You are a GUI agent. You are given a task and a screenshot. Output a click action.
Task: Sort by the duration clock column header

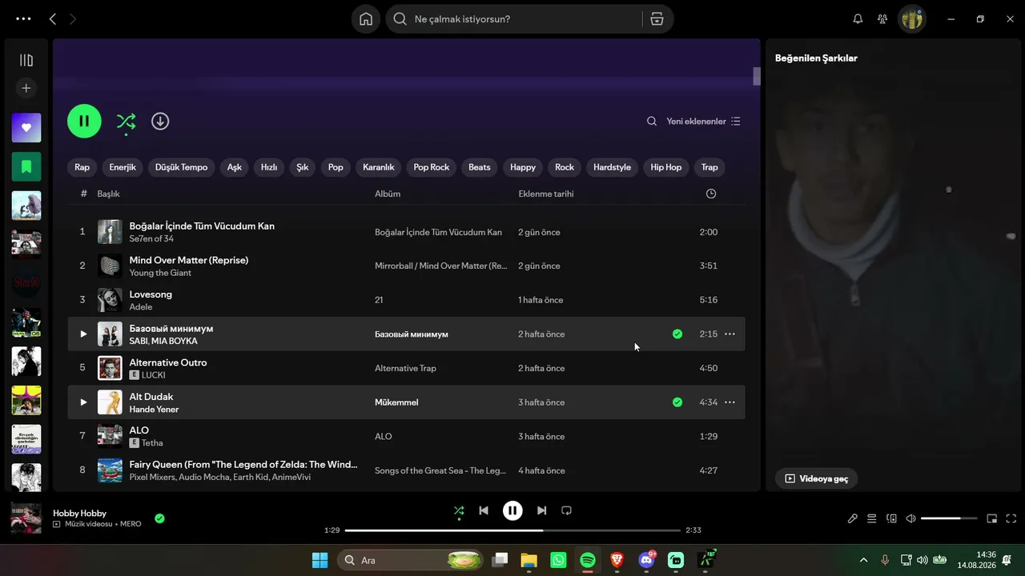(x=711, y=194)
